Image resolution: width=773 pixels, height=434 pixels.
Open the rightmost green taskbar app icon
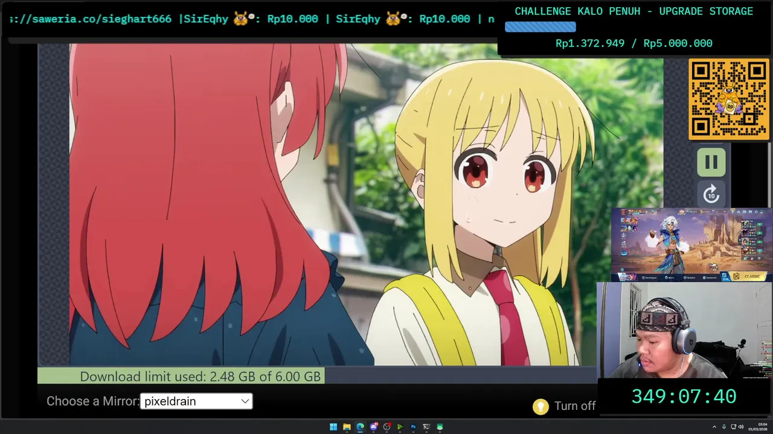tap(440, 427)
